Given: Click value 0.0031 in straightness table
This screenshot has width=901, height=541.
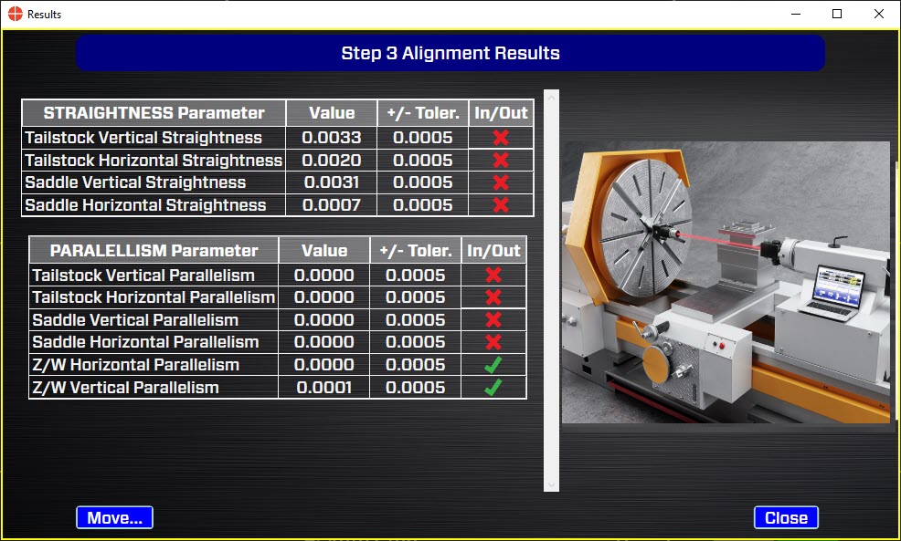Looking at the screenshot, I should pyautogui.click(x=332, y=182).
